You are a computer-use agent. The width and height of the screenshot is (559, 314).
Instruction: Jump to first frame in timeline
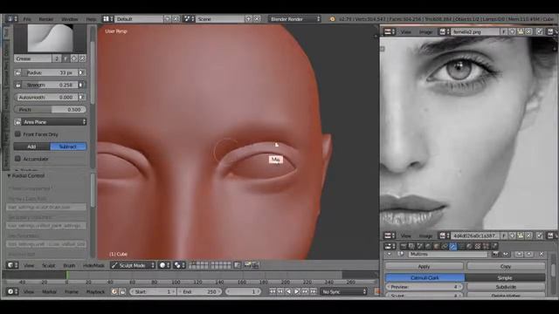[273, 291]
